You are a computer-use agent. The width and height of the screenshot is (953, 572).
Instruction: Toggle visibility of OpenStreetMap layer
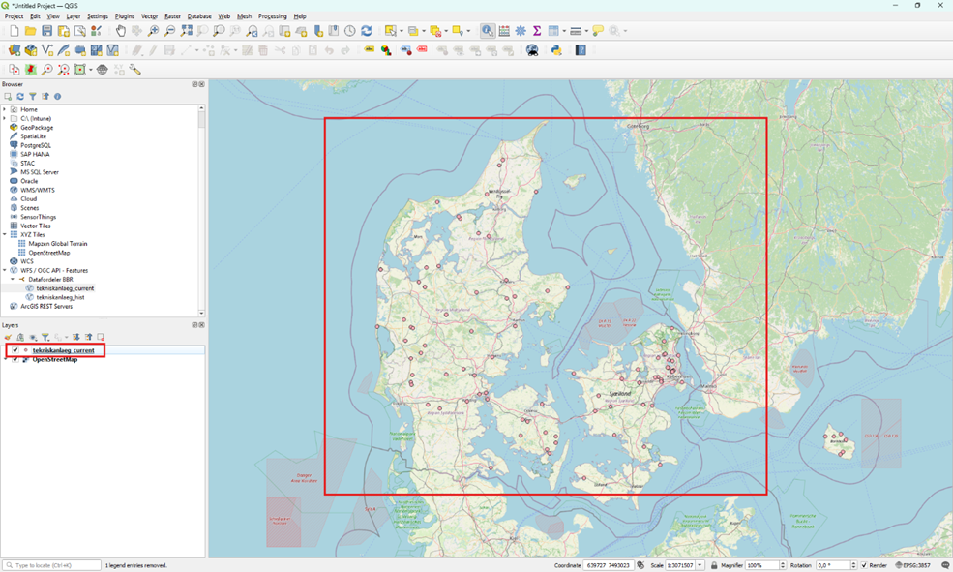[x=15, y=359]
